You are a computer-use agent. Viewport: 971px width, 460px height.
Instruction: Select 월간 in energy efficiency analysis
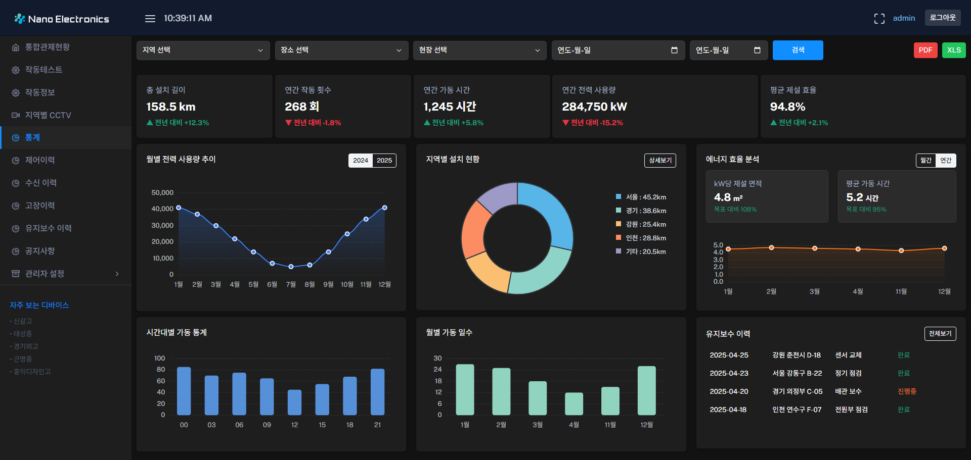click(926, 161)
